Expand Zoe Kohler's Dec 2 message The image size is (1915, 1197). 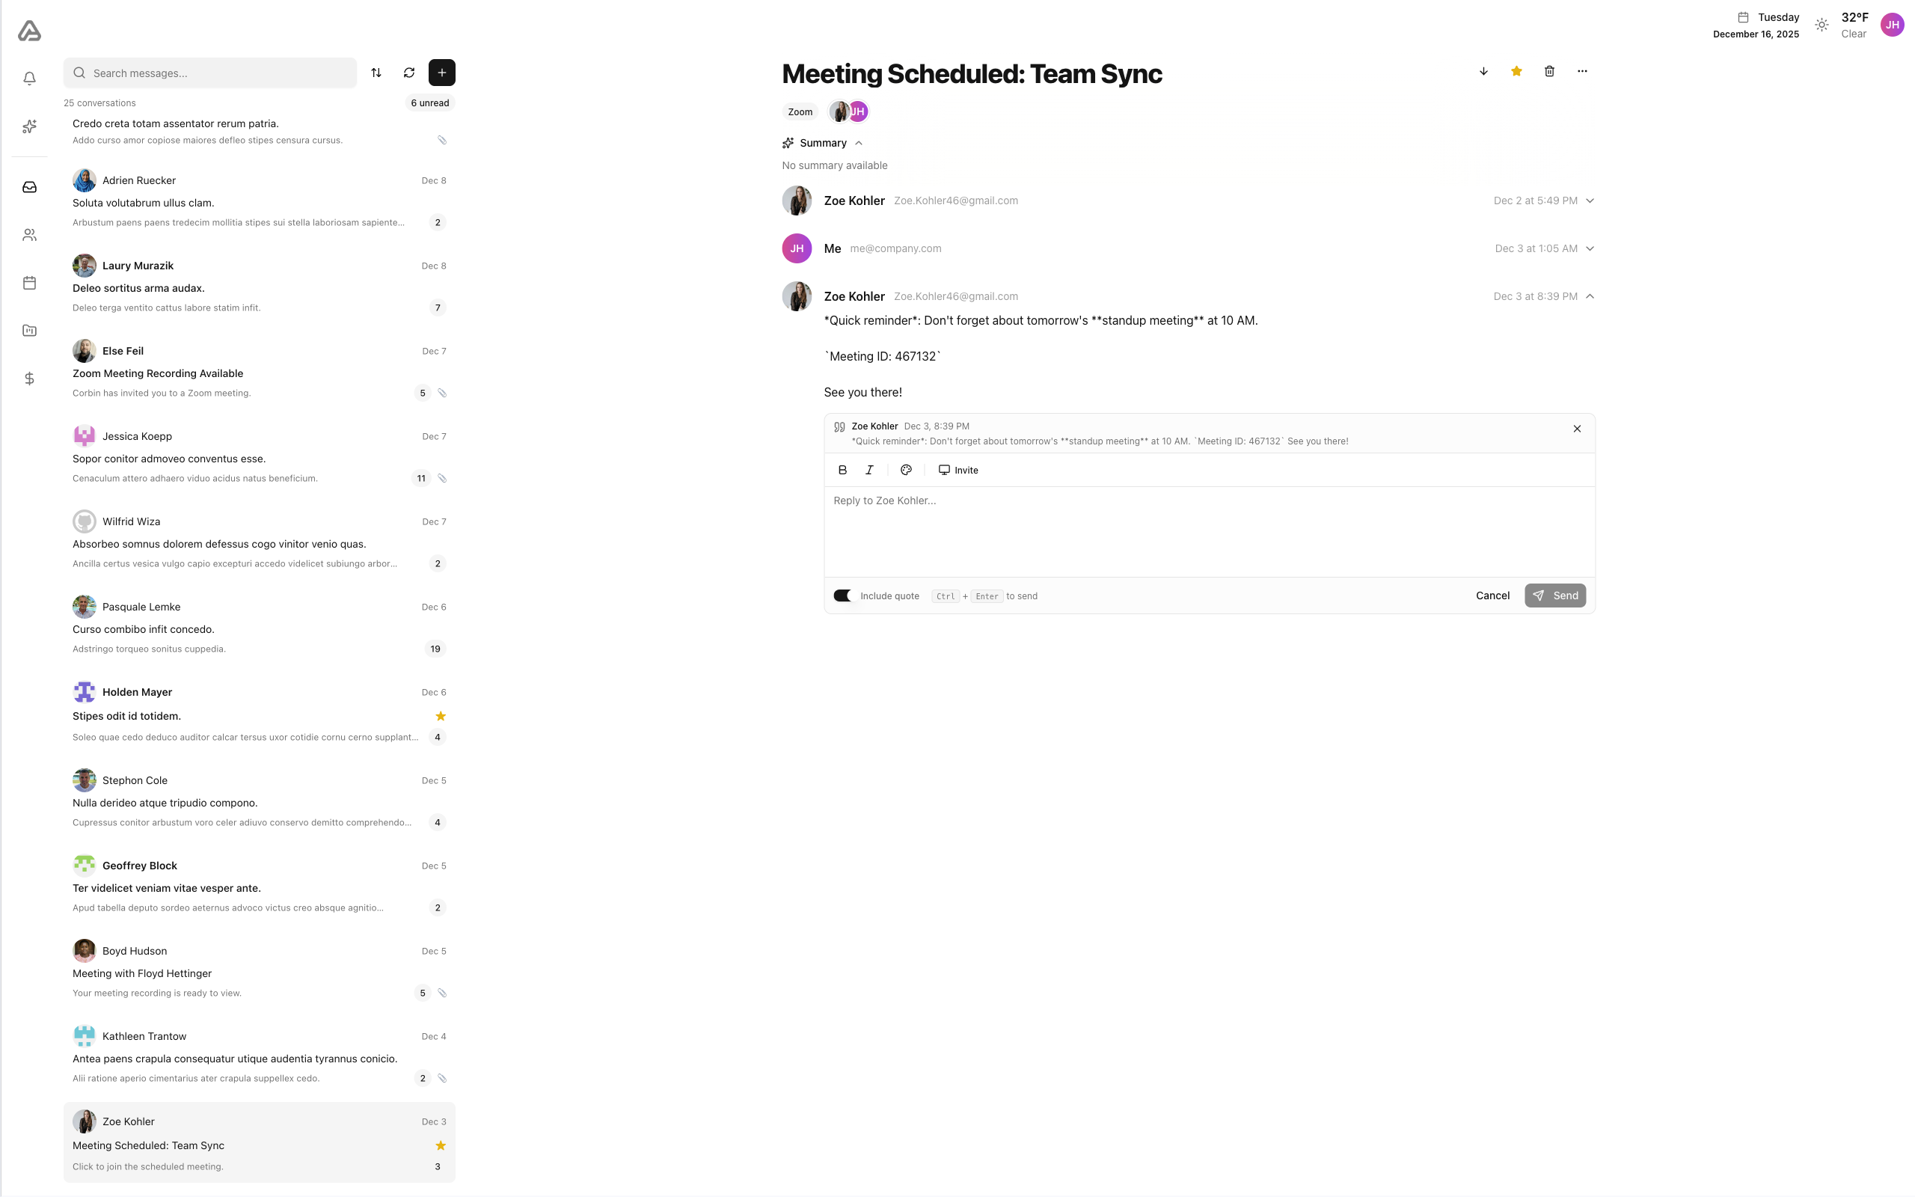pyautogui.click(x=1590, y=201)
